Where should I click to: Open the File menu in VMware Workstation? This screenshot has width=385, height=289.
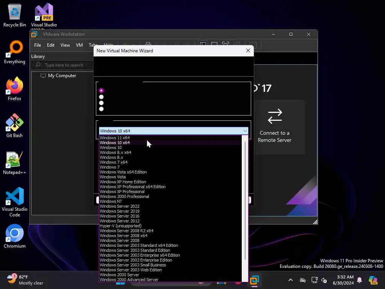click(x=38, y=45)
